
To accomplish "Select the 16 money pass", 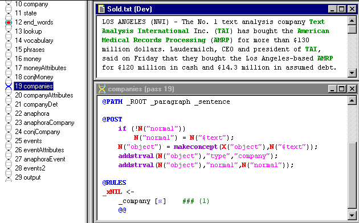I will (x=28, y=59).
